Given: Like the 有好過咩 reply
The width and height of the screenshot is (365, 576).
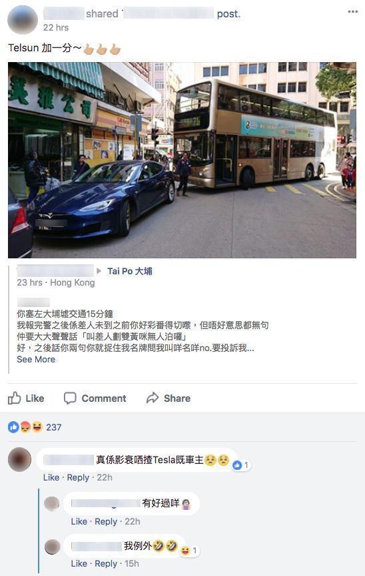Looking at the screenshot, I should coord(79,521).
